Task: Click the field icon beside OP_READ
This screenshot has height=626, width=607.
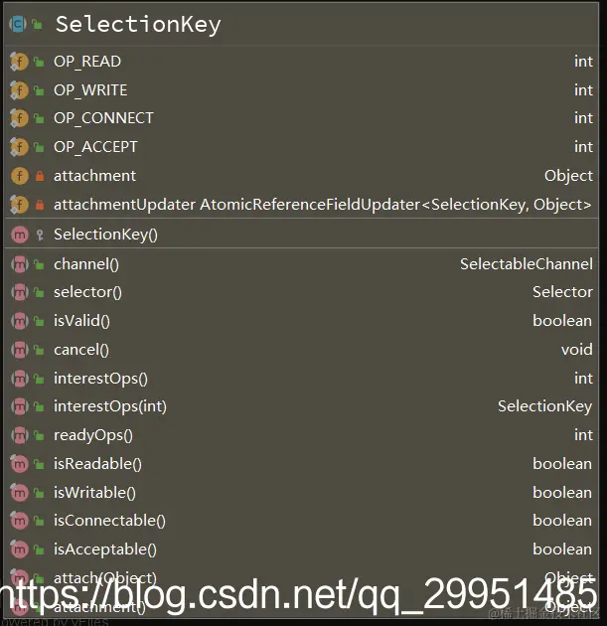Action: (x=19, y=62)
